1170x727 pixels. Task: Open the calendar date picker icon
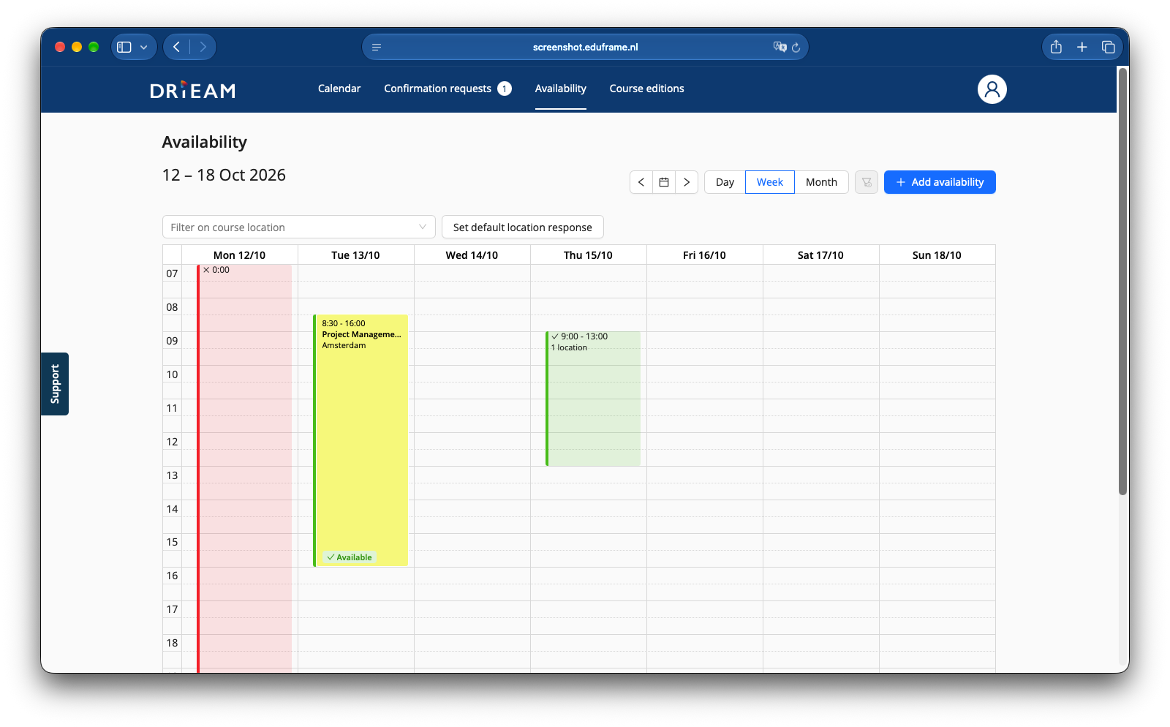(664, 182)
